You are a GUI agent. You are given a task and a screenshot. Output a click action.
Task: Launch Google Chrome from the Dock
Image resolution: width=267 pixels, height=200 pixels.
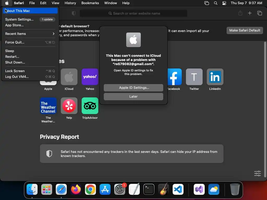(90, 189)
